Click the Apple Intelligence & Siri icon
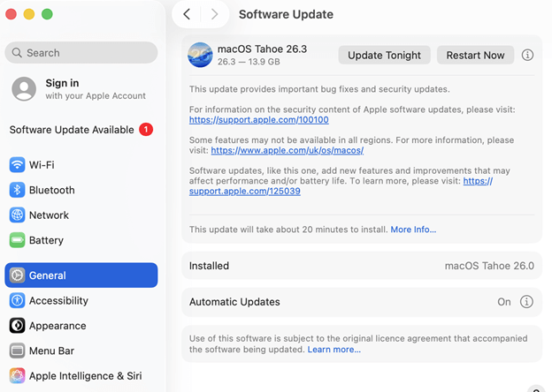This screenshot has width=552, height=392. pyautogui.click(x=17, y=376)
